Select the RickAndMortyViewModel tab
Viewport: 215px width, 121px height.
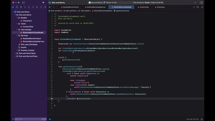coord(121,7)
